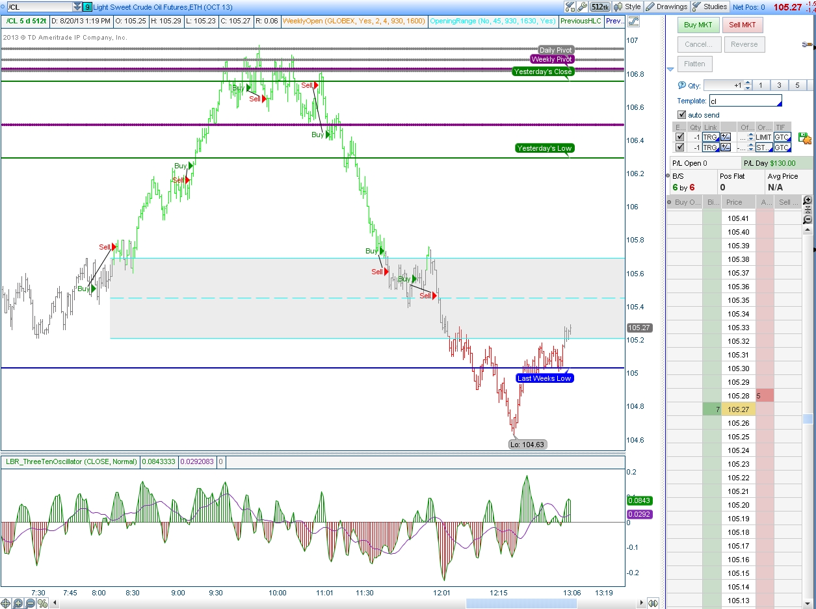This screenshot has width=816, height=609.
Task: Click the chart crosshair pan icon
Action: 7,603
